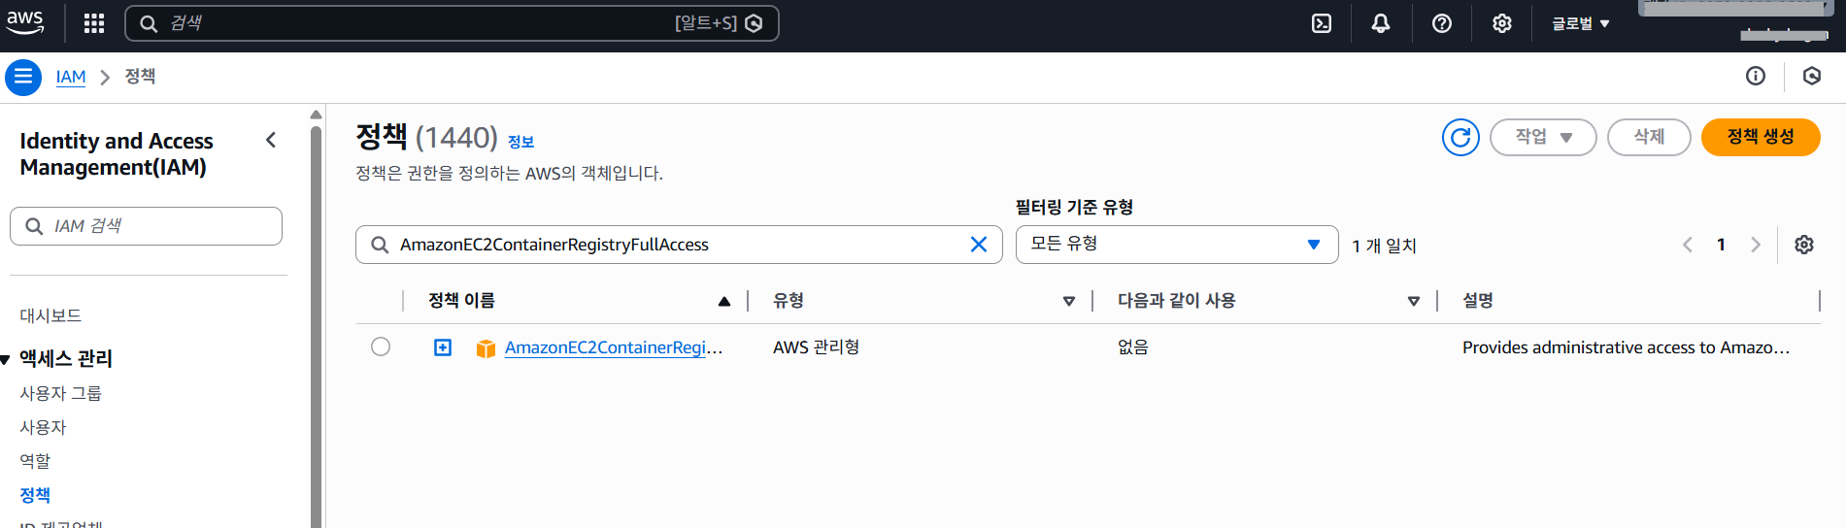Click page number 1 in pagination

[1721, 245]
